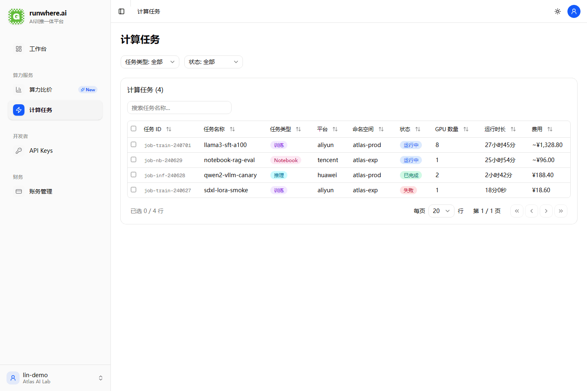The height and width of the screenshot is (391, 587).
Task: Click the 运行中 badge for llama3-sft-a100
Action: pyautogui.click(x=411, y=145)
